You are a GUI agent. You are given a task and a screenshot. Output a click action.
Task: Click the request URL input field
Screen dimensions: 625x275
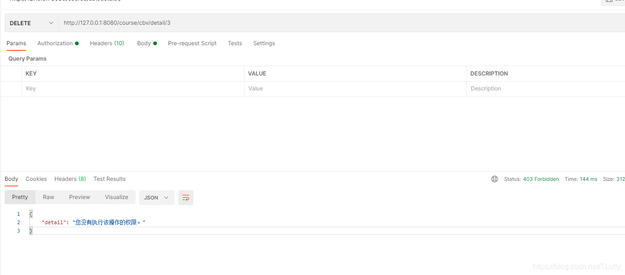coord(341,23)
